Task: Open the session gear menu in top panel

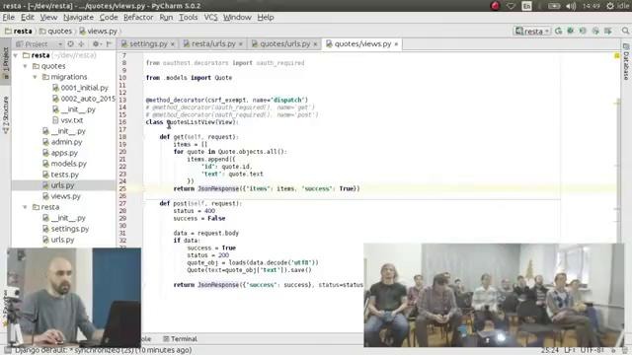Action: (x=610, y=6)
